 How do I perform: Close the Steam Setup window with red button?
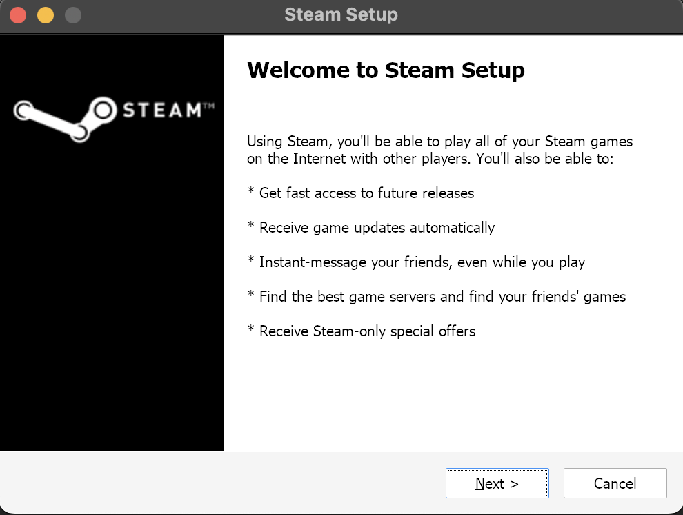click(18, 14)
